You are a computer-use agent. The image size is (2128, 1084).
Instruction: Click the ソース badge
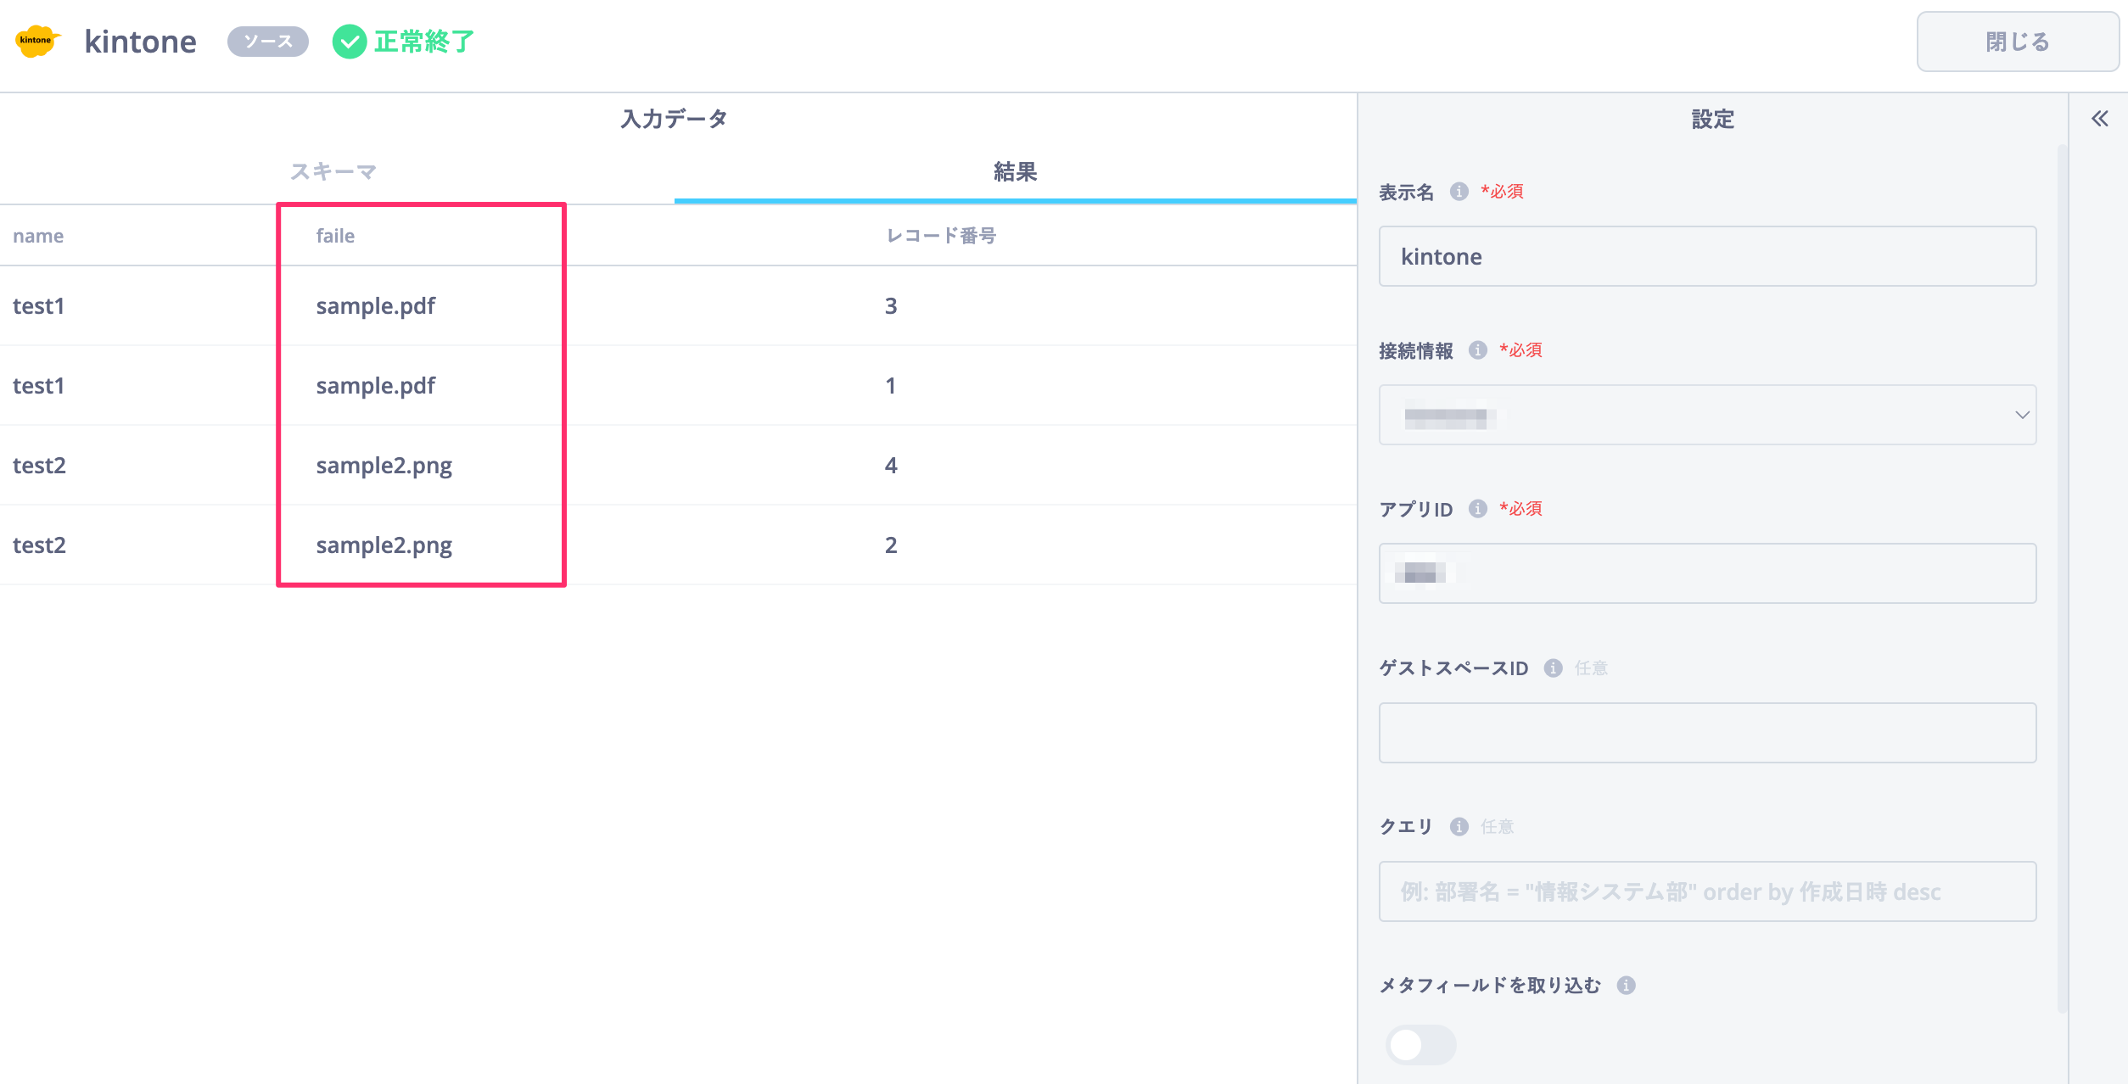[267, 42]
